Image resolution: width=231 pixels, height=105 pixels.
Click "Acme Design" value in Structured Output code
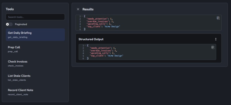coord(115,56)
